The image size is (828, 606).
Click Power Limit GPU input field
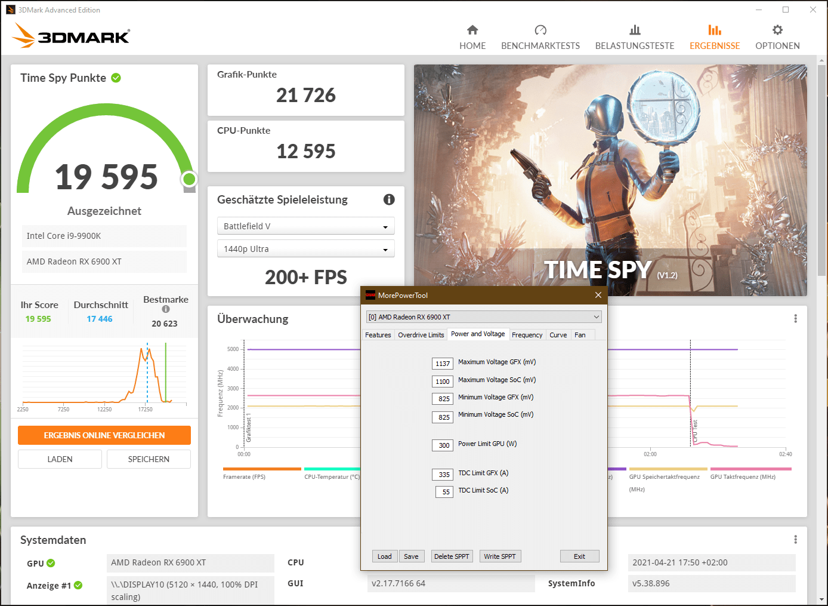[443, 445]
